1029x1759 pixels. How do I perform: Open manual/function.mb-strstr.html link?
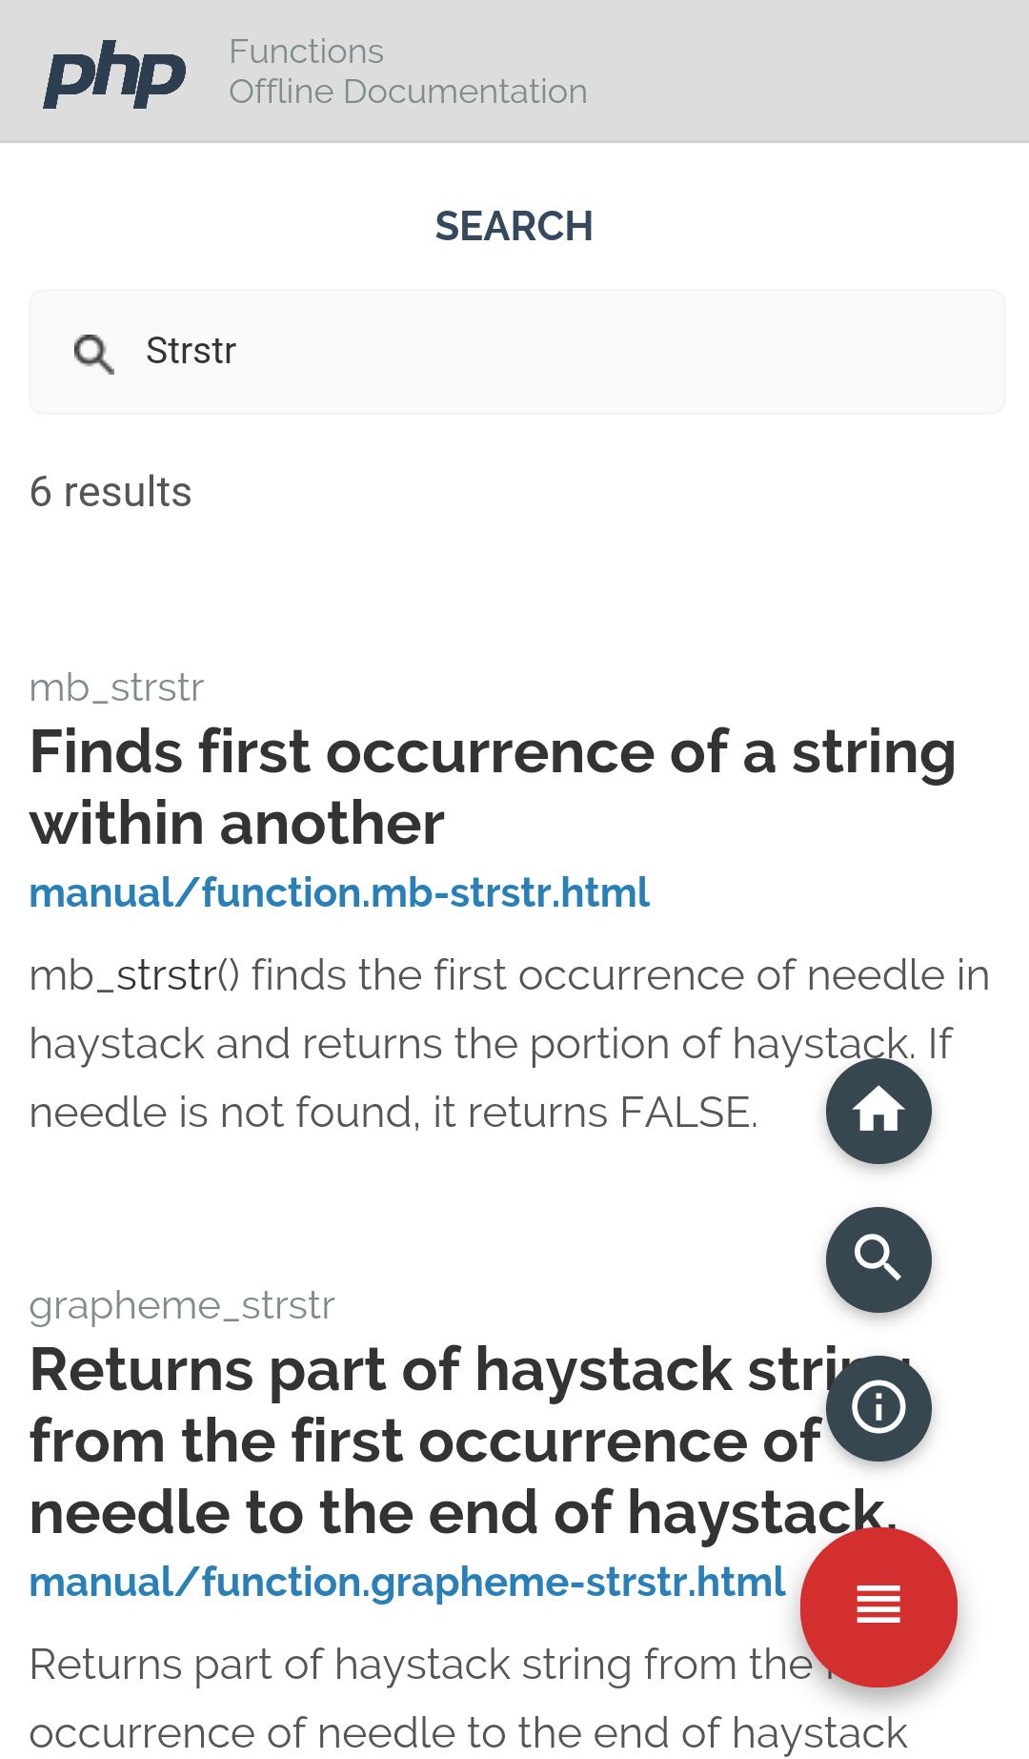point(339,892)
